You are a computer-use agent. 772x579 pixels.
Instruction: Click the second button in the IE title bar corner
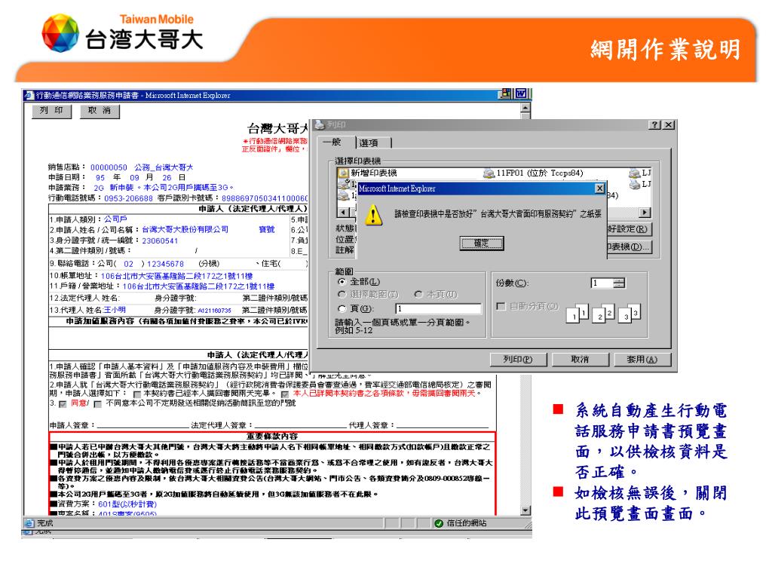tap(521, 93)
